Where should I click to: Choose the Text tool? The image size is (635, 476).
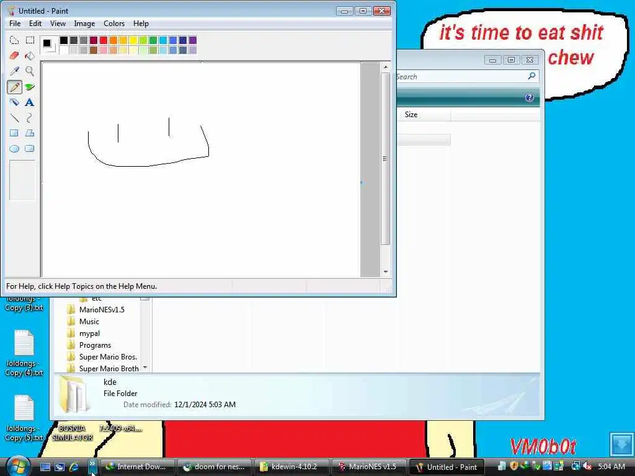[30, 102]
